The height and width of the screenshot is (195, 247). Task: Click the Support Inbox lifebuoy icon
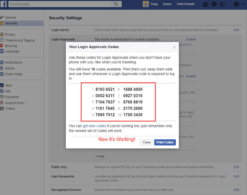pos(2,102)
